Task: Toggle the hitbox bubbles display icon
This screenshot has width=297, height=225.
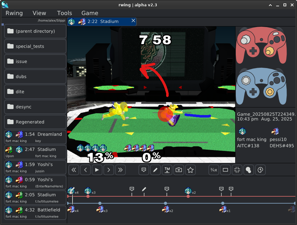Action: (x=248, y=170)
